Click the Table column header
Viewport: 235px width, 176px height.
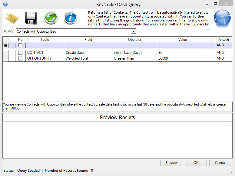(x=45, y=40)
